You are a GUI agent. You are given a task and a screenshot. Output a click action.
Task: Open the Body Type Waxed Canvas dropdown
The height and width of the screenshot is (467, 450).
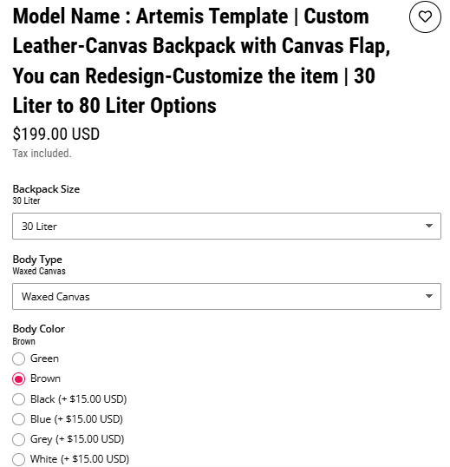tap(226, 296)
